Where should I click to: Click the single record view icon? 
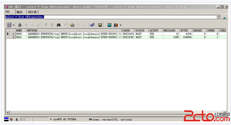click(72, 25)
